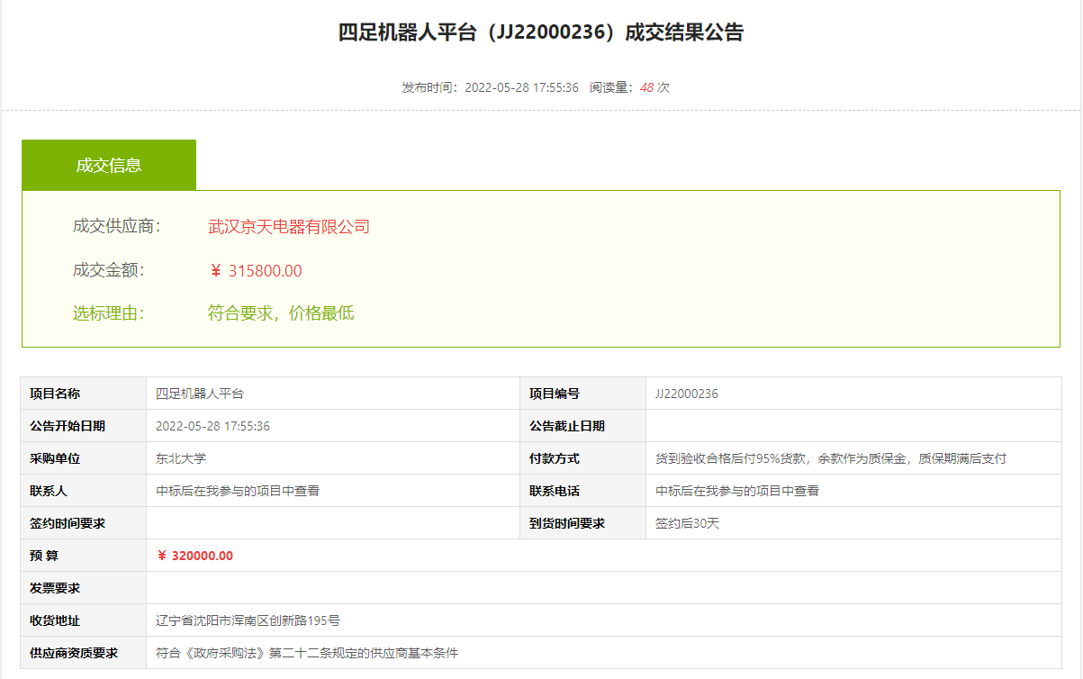Click the 联系人 header cell

(84, 491)
